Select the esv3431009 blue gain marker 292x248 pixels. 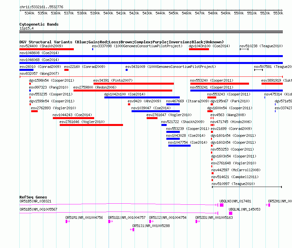coord(127,70)
